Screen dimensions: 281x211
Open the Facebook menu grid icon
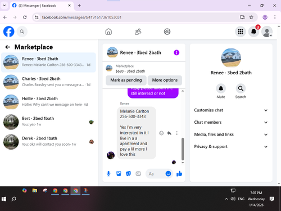(241, 32)
